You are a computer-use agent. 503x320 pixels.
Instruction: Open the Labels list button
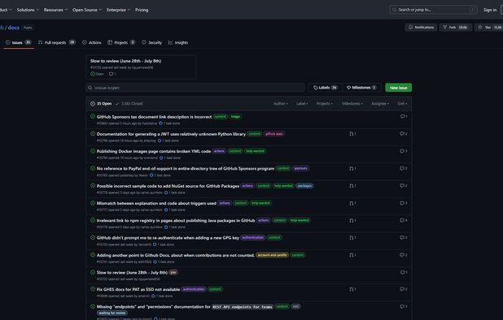coord(326,88)
